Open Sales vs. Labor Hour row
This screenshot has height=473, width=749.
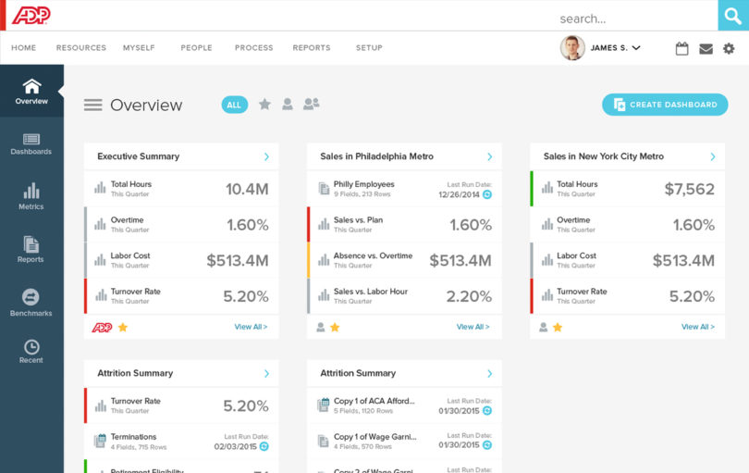click(x=404, y=296)
